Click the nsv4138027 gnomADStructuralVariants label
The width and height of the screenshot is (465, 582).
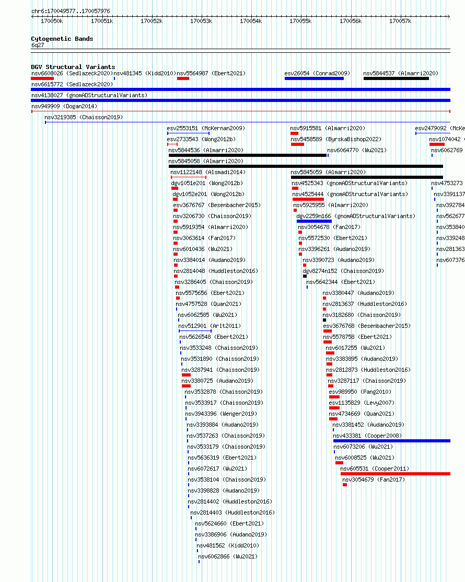(89, 95)
